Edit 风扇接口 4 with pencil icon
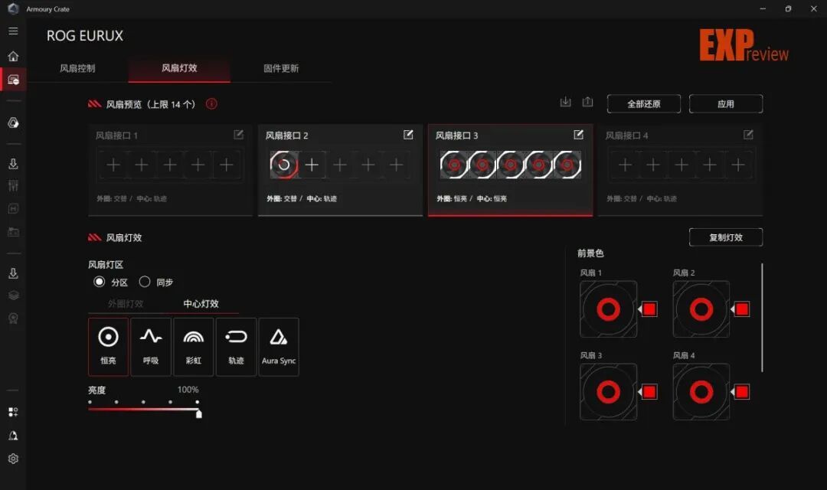Screen dimensions: 827x490 click(x=748, y=135)
